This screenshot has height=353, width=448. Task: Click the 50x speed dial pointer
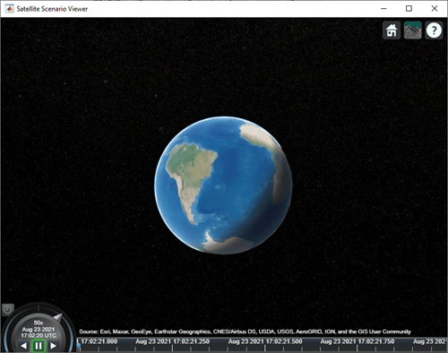(57, 317)
